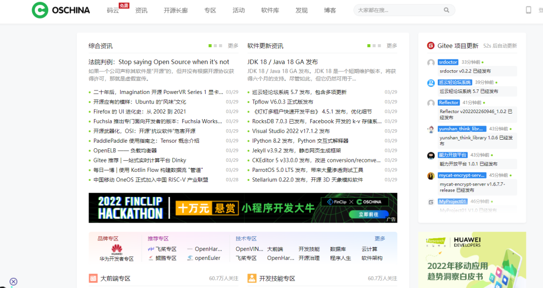543x288 pixels.
Task: Open the mobile phone icon in header
Action: (x=528, y=10)
